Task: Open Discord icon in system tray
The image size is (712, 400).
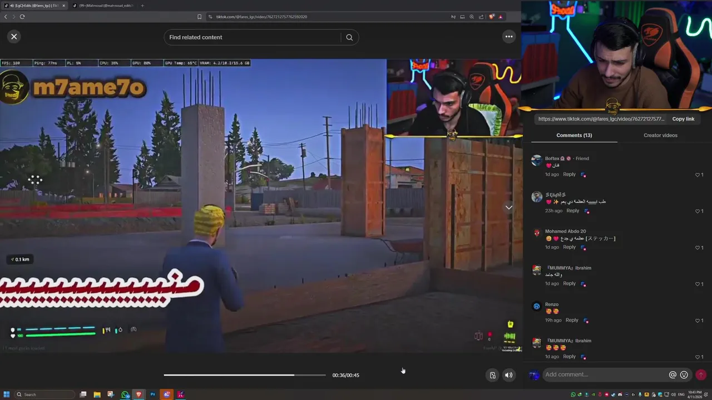Action: (620, 394)
